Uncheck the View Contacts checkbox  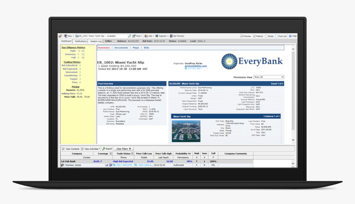[x=63, y=149]
